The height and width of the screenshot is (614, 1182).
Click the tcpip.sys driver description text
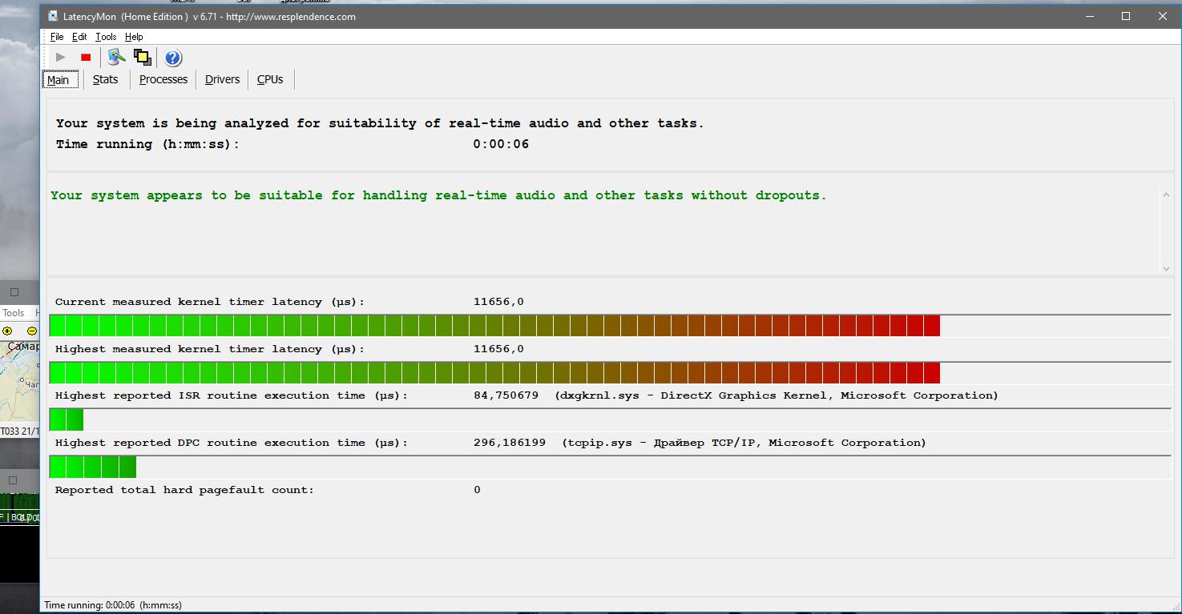pyautogui.click(x=744, y=443)
